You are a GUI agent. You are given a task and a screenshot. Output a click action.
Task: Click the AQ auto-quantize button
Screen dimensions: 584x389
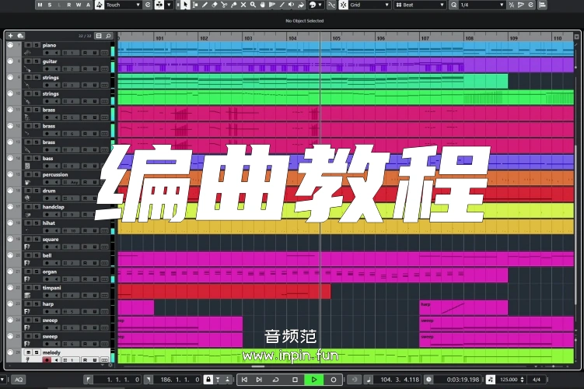pos(19,380)
